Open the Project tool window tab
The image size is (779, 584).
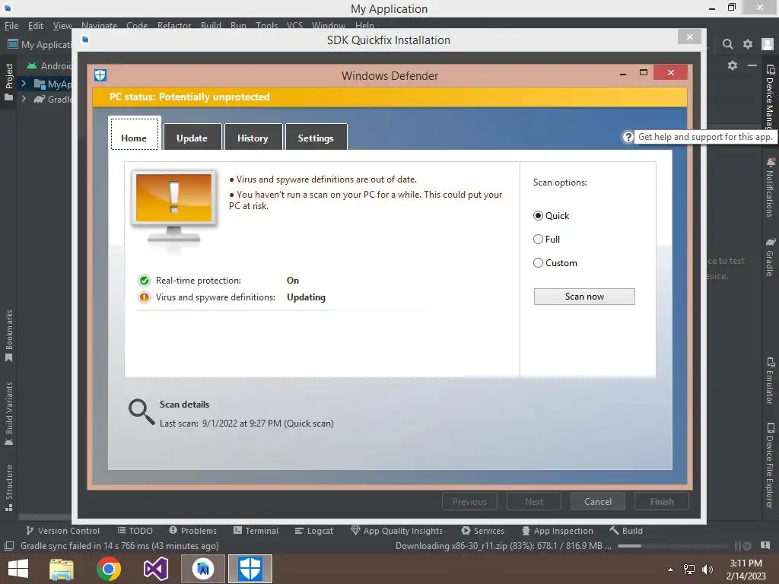click(x=8, y=82)
